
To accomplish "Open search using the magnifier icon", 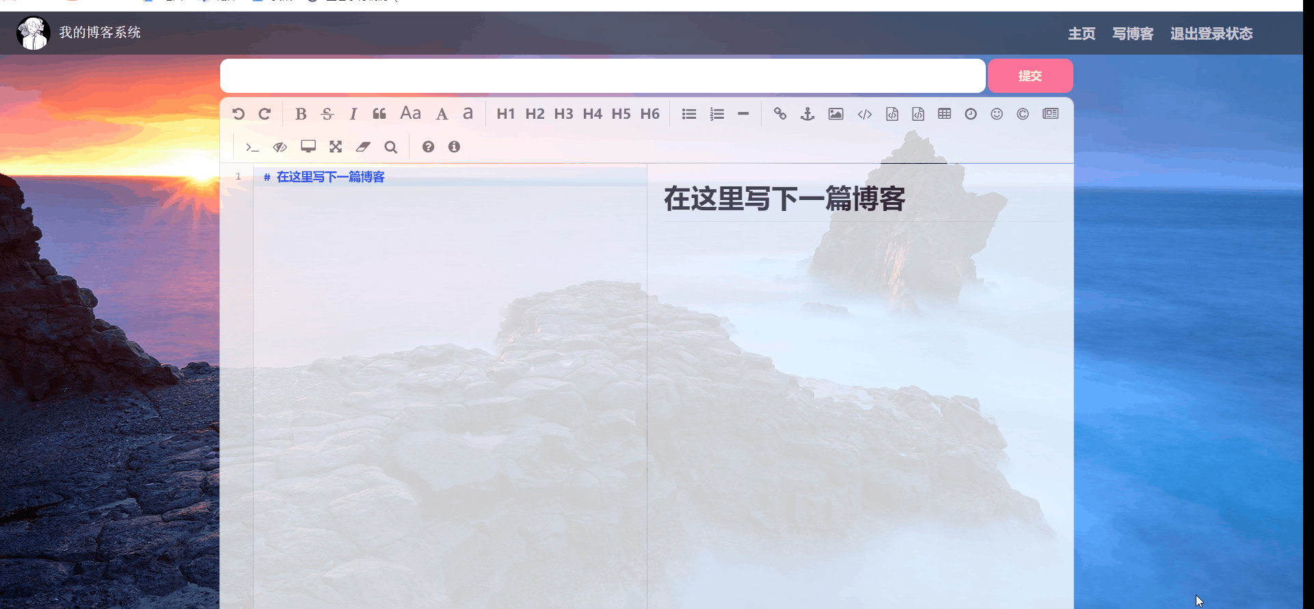I will click(390, 147).
